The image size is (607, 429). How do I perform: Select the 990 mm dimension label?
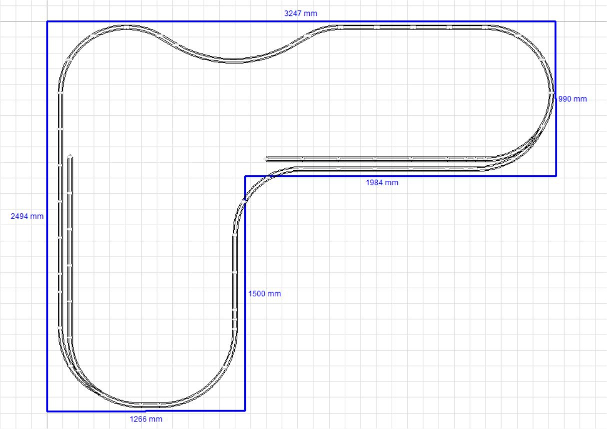pyautogui.click(x=573, y=99)
